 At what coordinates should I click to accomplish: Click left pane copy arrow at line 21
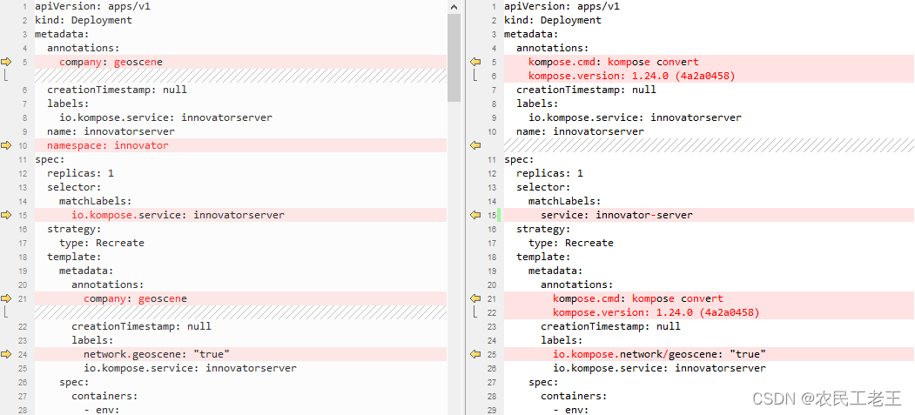click(6, 298)
